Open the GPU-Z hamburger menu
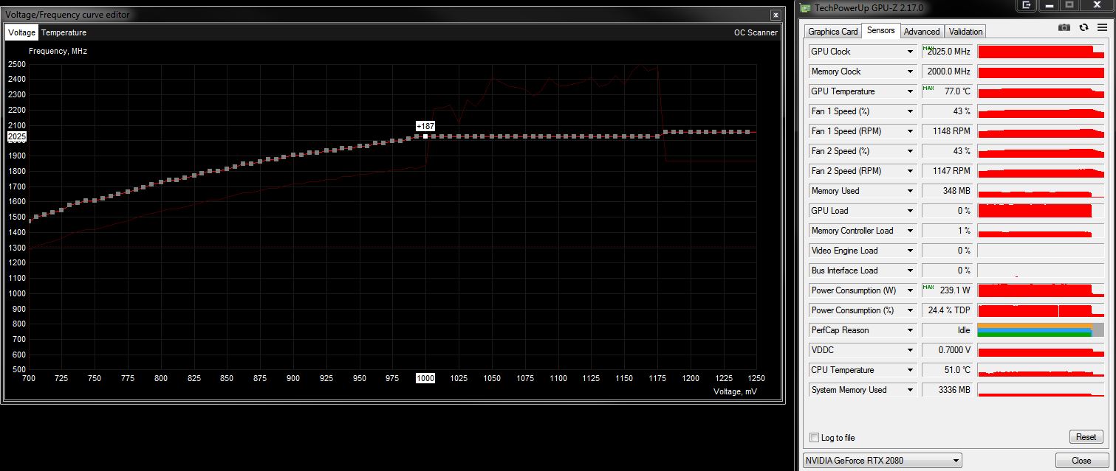 [x=1102, y=27]
